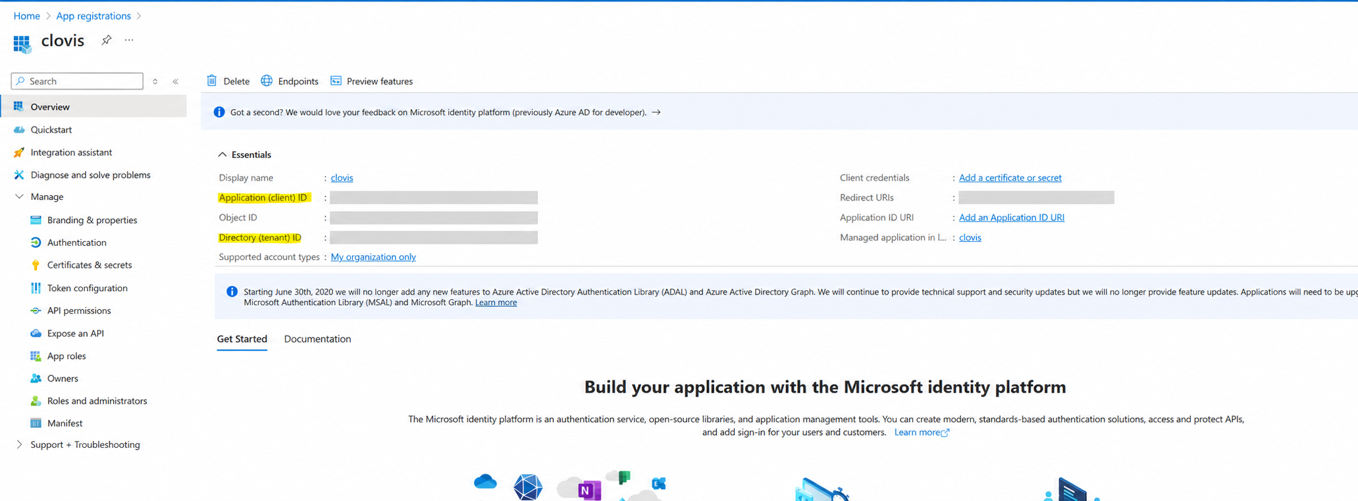Screen dimensions: 1358x501
Task: Click the API permissions icon
Action: (x=36, y=310)
